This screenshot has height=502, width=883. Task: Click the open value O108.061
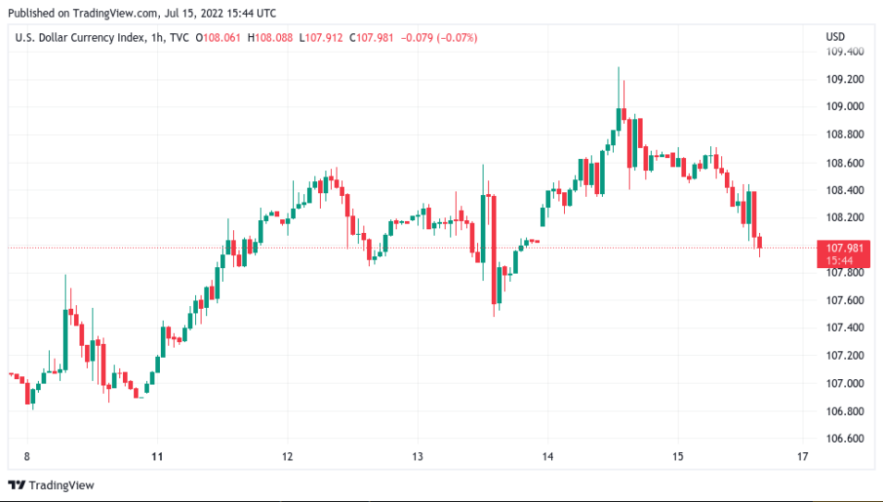coord(218,38)
